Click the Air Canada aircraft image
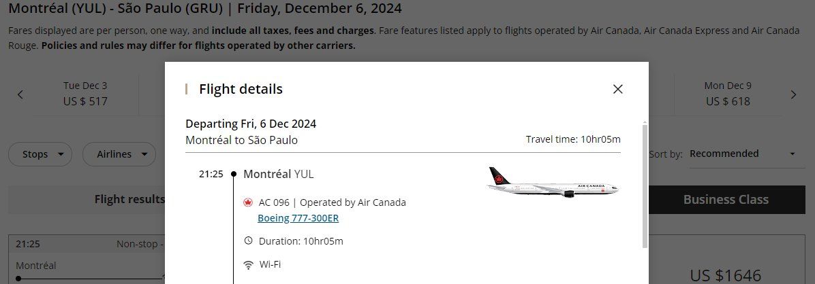The width and height of the screenshot is (815, 284). coord(553,182)
